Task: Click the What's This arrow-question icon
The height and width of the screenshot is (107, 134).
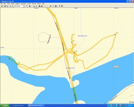Action: (x=62, y=6)
